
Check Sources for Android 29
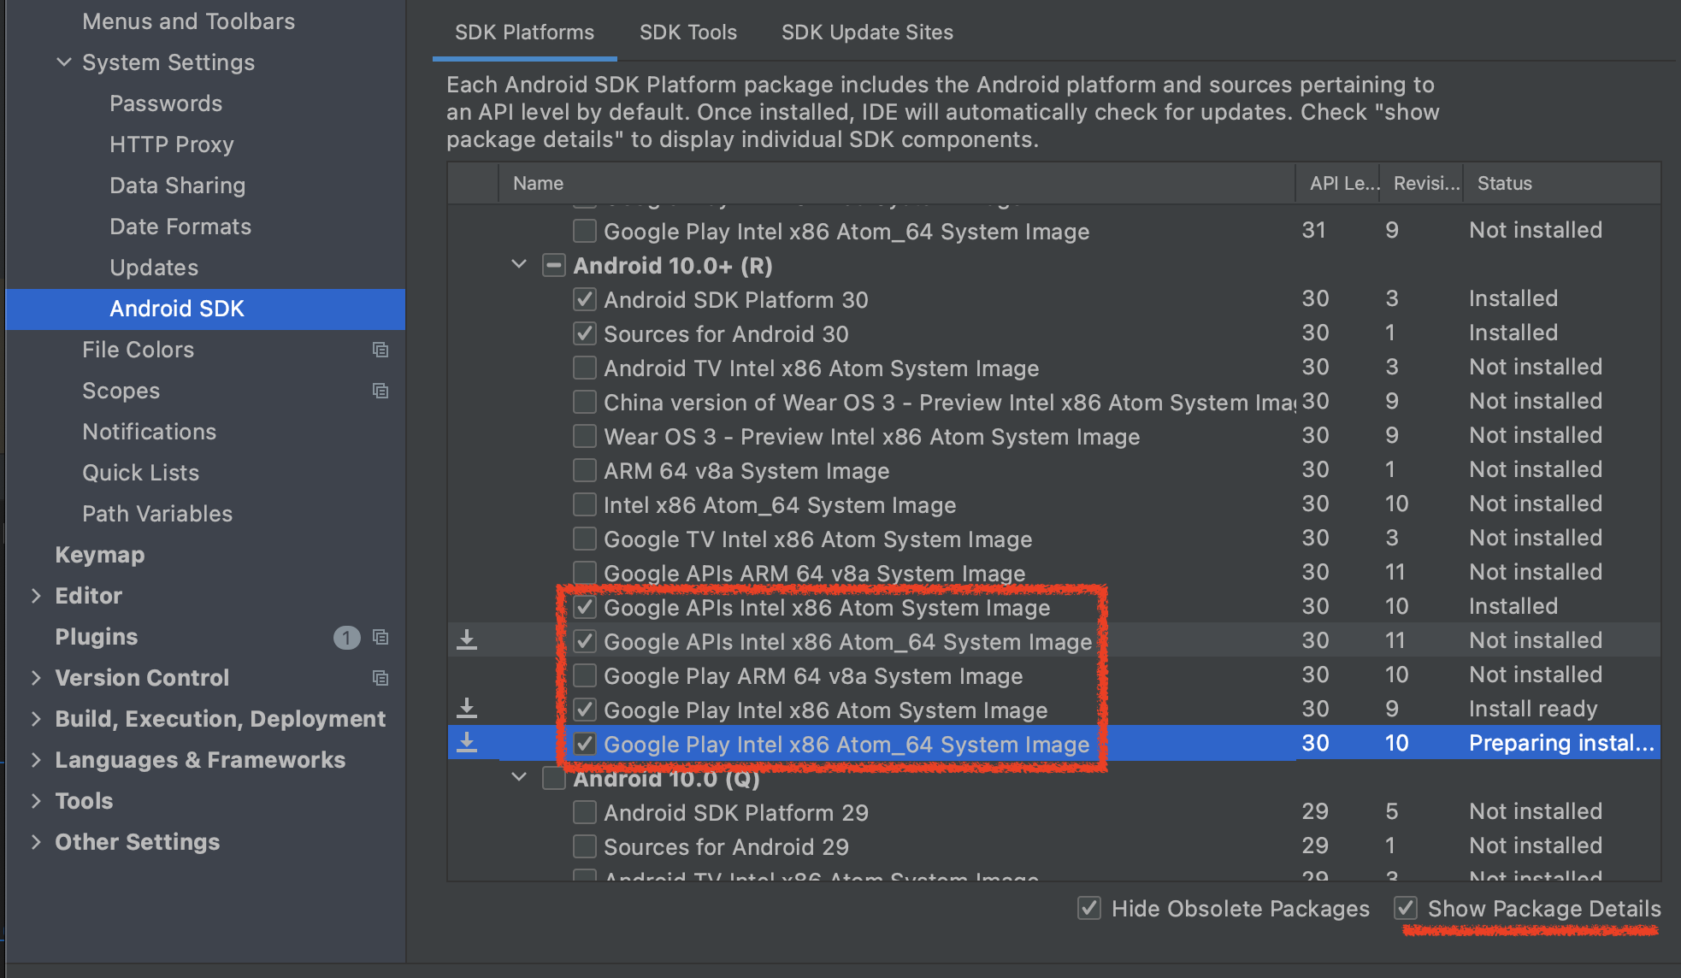point(585,846)
